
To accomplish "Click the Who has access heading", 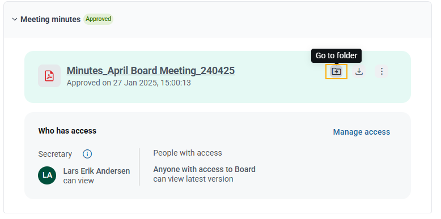I will pos(67,131).
